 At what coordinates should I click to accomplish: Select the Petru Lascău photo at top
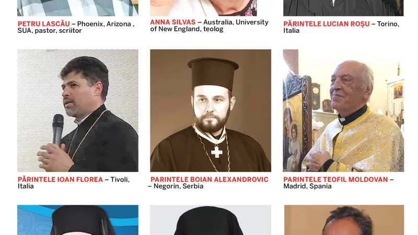(78, 8)
